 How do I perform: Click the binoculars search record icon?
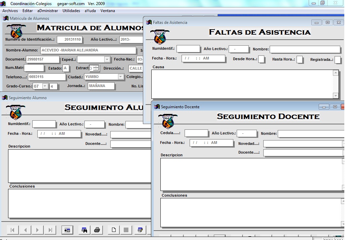(x=84, y=230)
